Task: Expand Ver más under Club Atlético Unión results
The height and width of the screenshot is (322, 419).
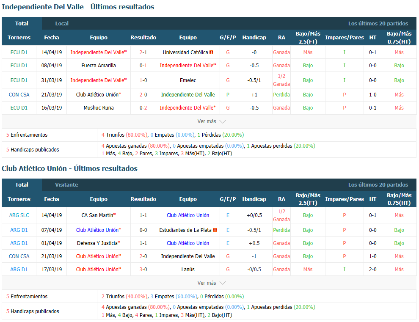Action: [211, 283]
